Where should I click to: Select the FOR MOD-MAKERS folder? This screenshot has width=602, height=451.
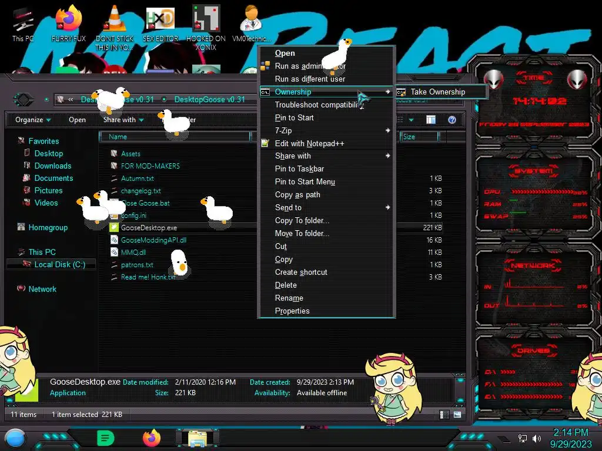coord(145,166)
